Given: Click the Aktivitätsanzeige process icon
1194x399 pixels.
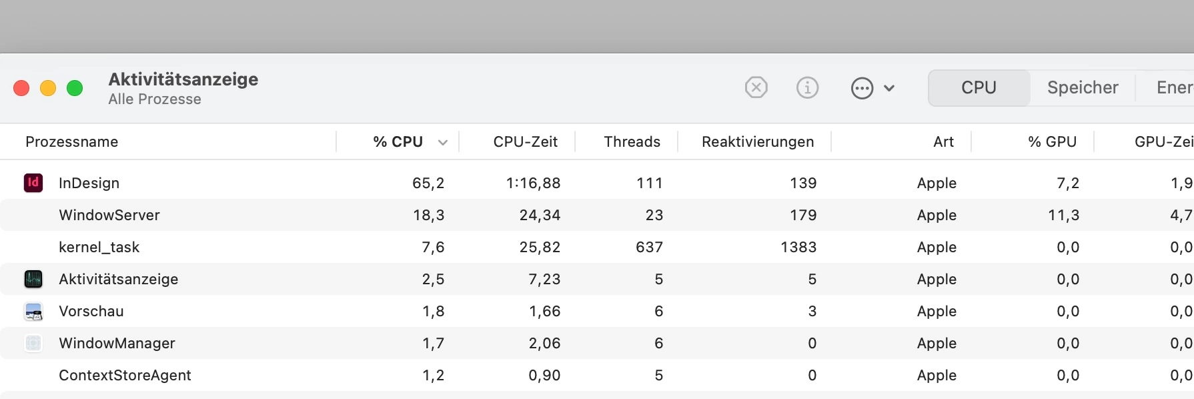Looking at the screenshot, I should pyautogui.click(x=33, y=279).
